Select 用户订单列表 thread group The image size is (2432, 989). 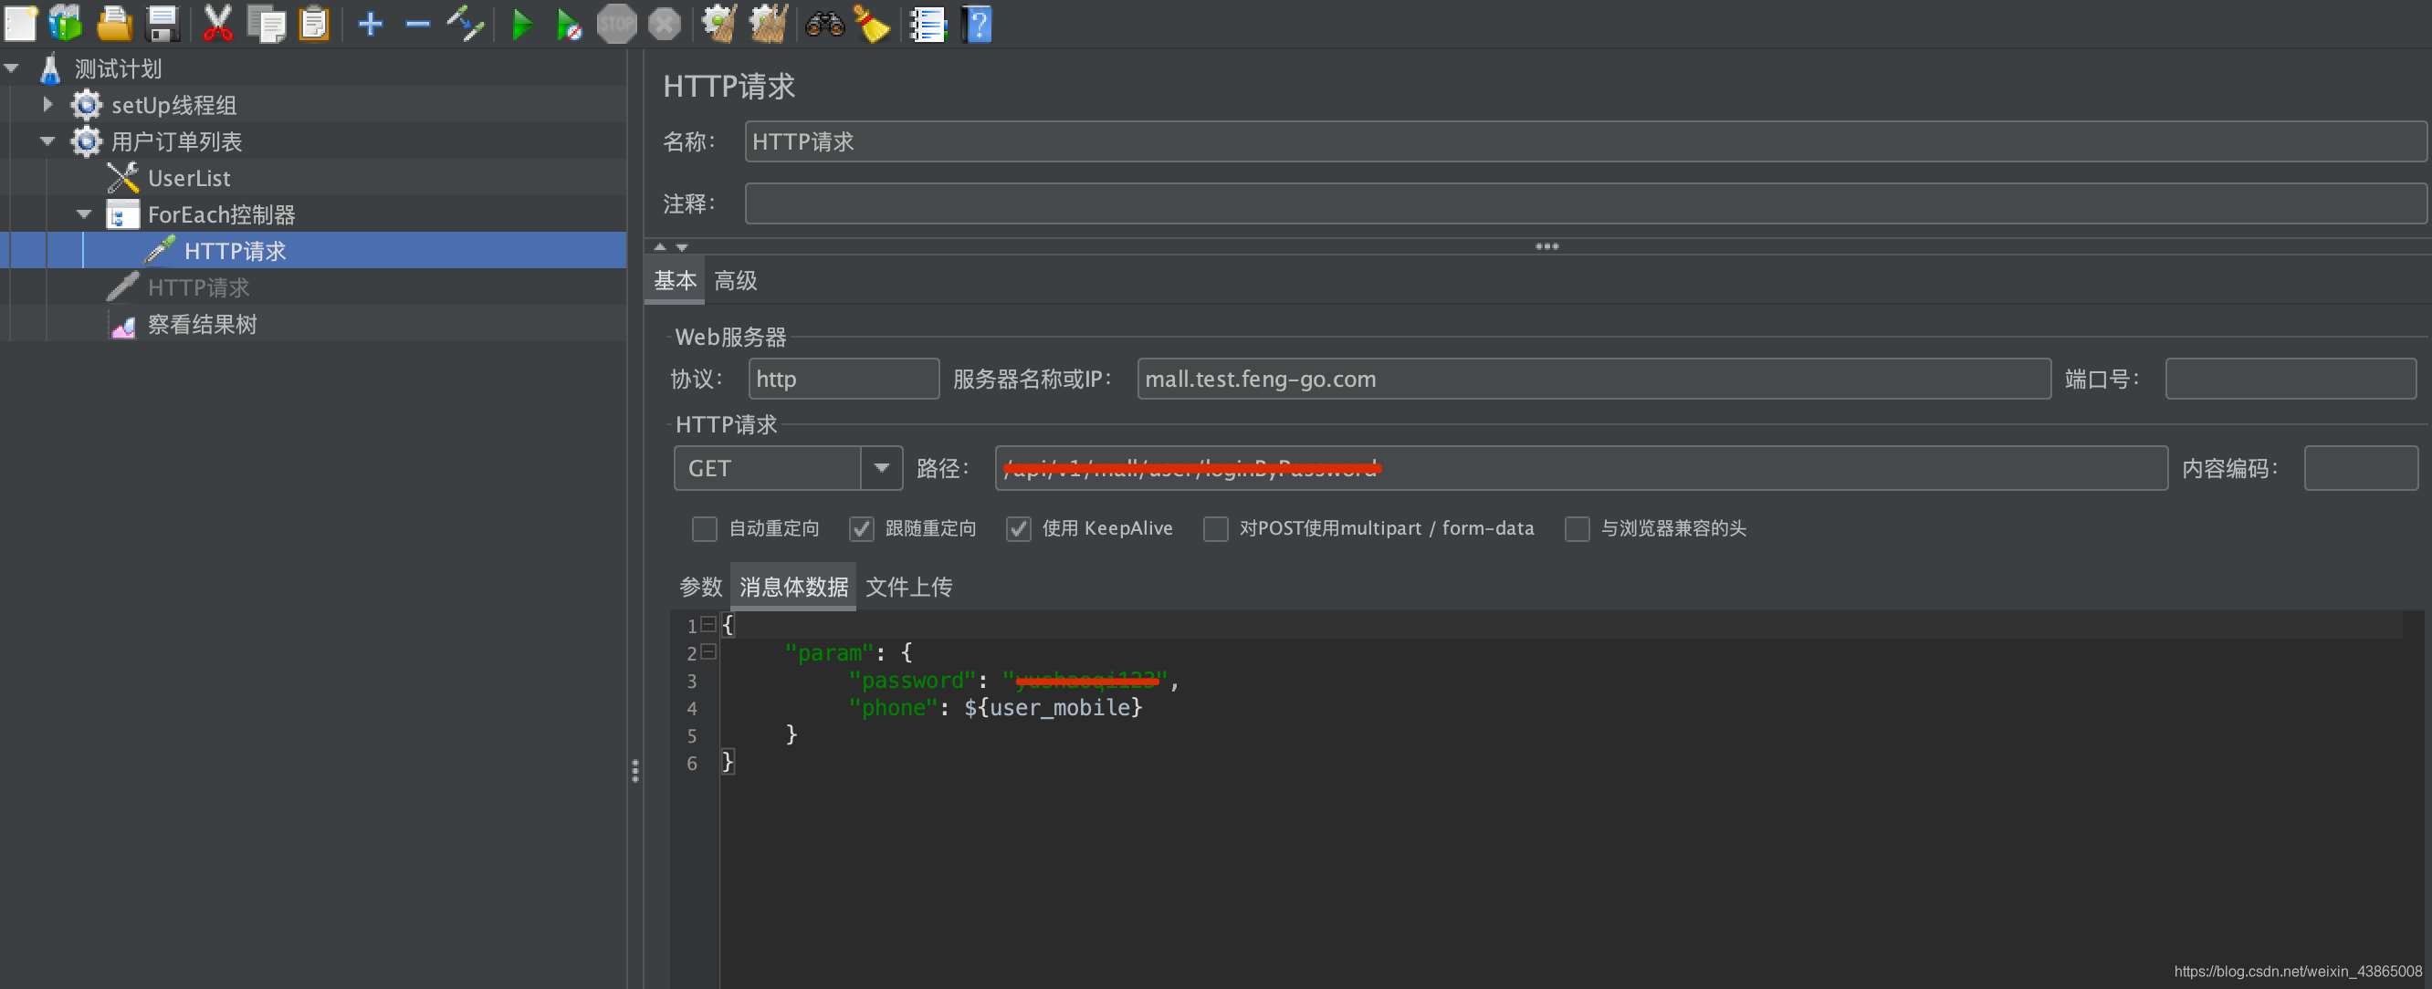[x=176, y=141]
